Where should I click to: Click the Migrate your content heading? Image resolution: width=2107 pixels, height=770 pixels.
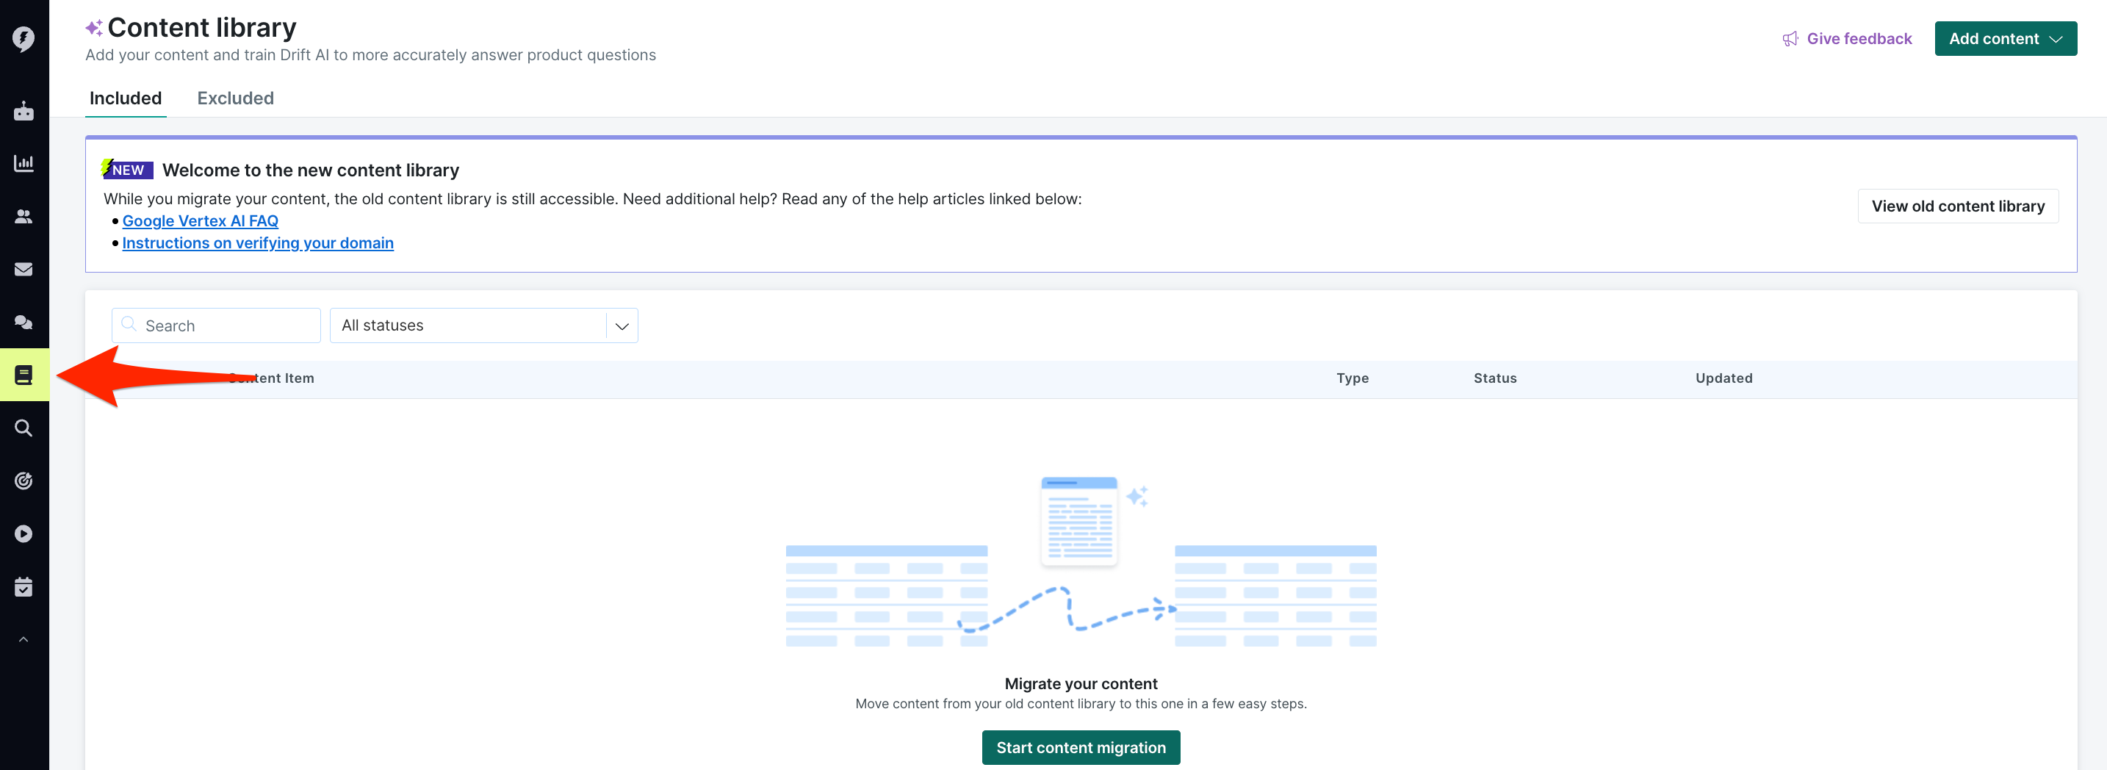(1081, 683)
